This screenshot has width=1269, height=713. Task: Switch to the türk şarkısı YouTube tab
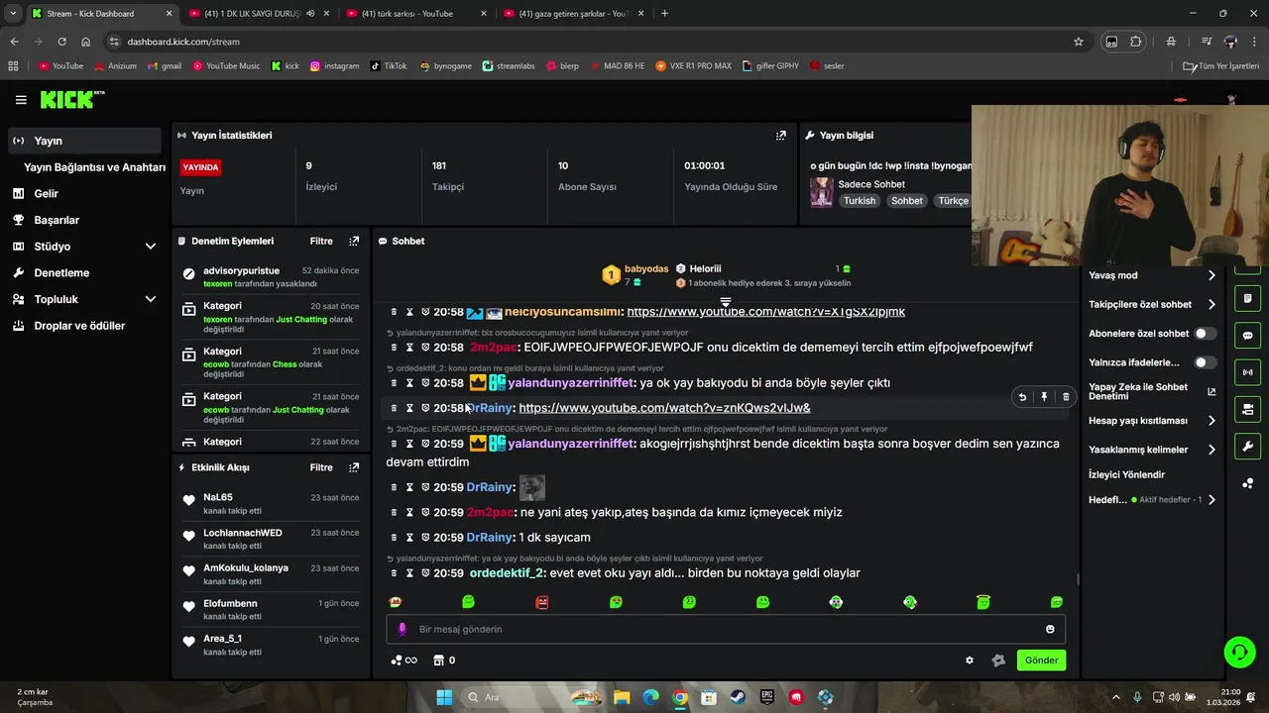416,14
